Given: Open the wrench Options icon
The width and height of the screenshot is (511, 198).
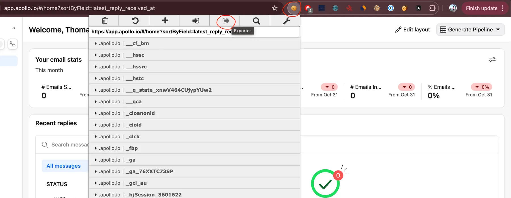Looking at the screenshot, I should 287,21.
